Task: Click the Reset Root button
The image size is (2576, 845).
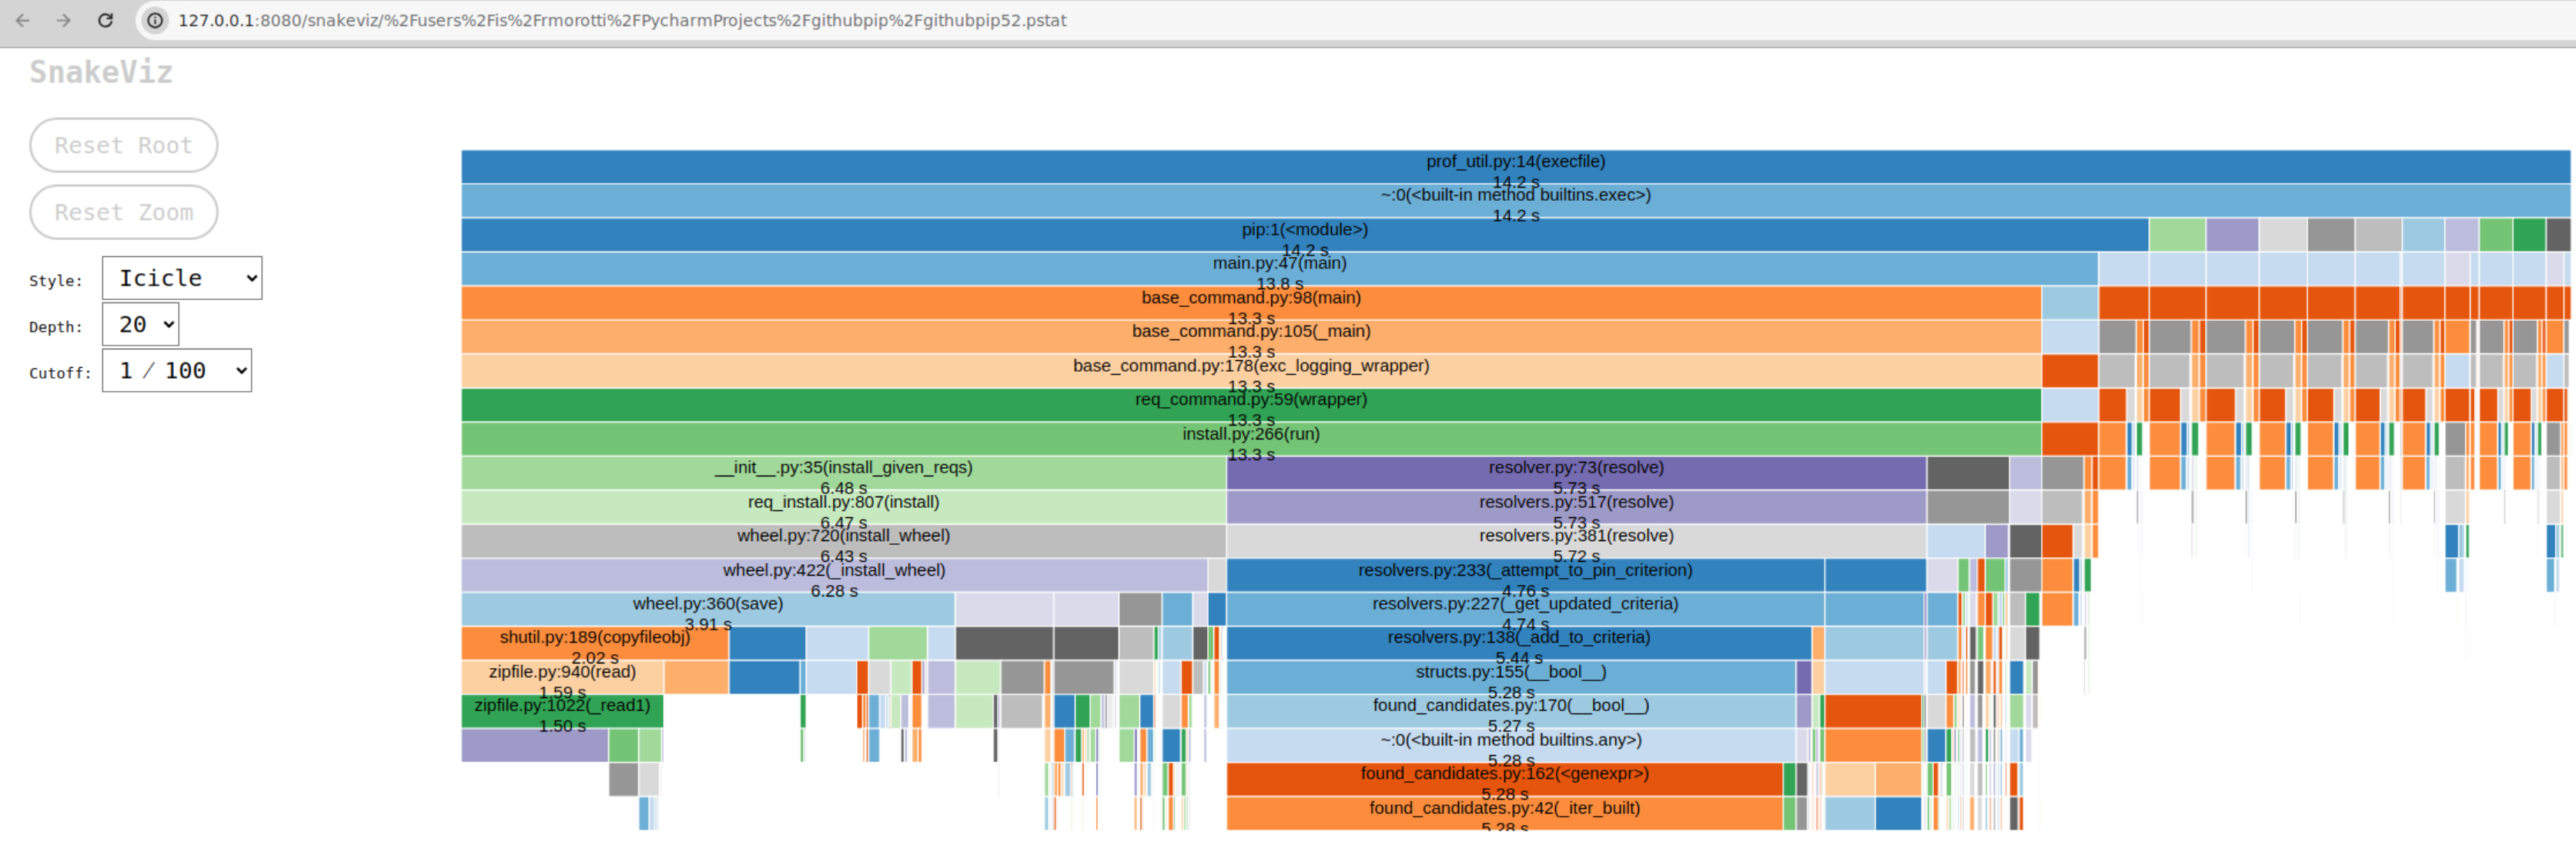Action: (x=123, y=145)
